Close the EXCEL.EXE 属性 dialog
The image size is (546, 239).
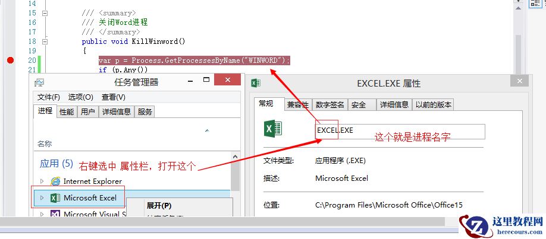coord(520,81)
